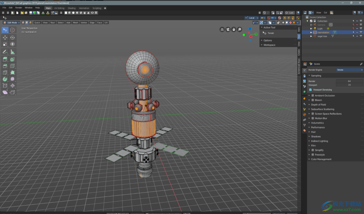Open the Mesh header menu
364x214 pixels.
tap(76, 23)
